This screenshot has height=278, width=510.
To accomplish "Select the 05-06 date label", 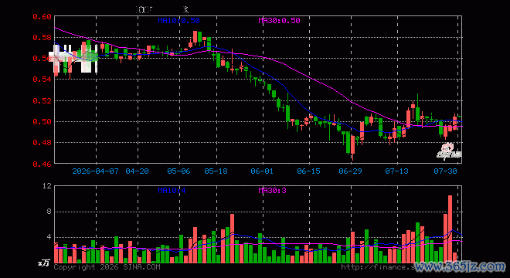I will tap(179, 171).
